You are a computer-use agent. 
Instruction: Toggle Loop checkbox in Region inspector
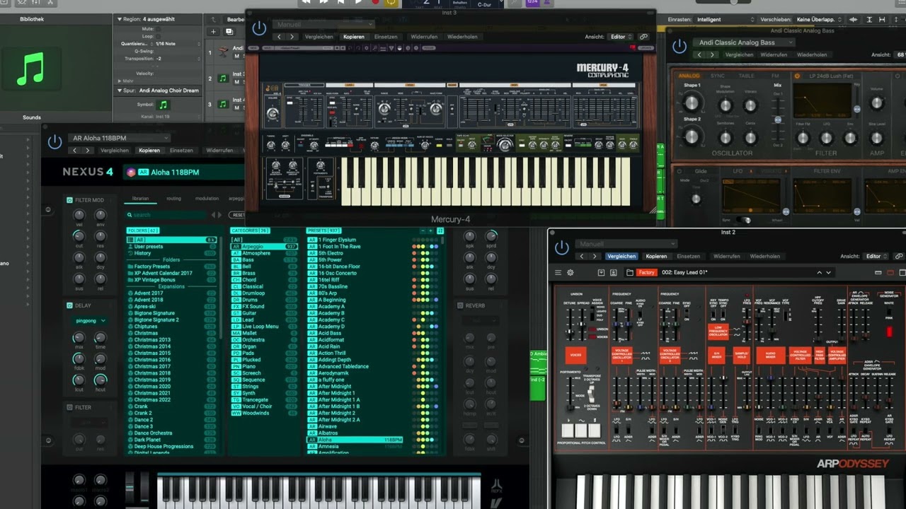[159, 37]
